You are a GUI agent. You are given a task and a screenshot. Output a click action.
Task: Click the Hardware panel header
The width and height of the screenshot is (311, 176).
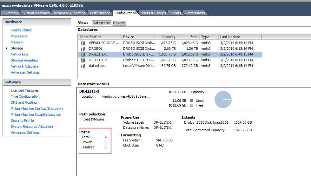click(x=37, y=22)
